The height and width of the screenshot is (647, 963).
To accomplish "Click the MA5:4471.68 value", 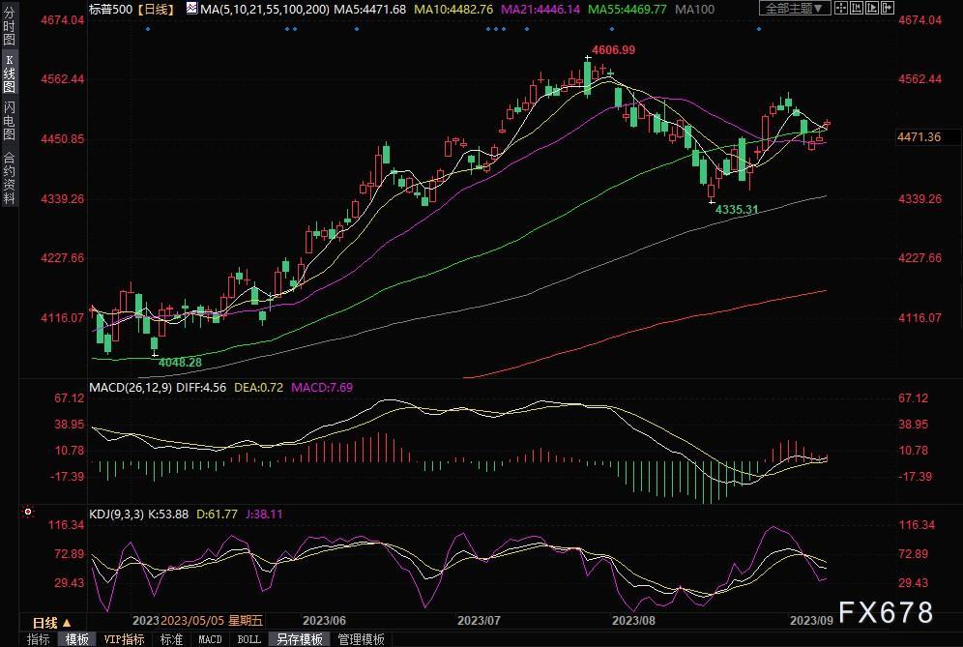I will (x=369, y=10).
